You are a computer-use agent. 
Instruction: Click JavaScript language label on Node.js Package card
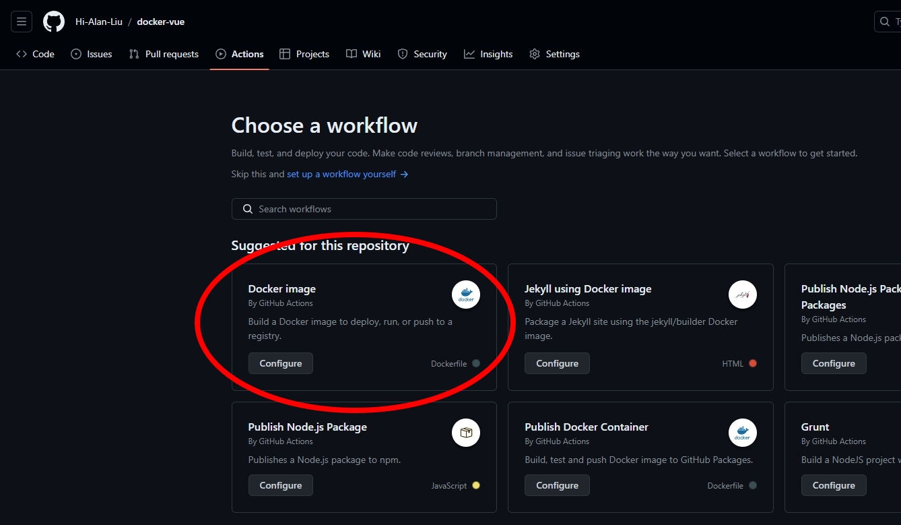pos(449,485)
